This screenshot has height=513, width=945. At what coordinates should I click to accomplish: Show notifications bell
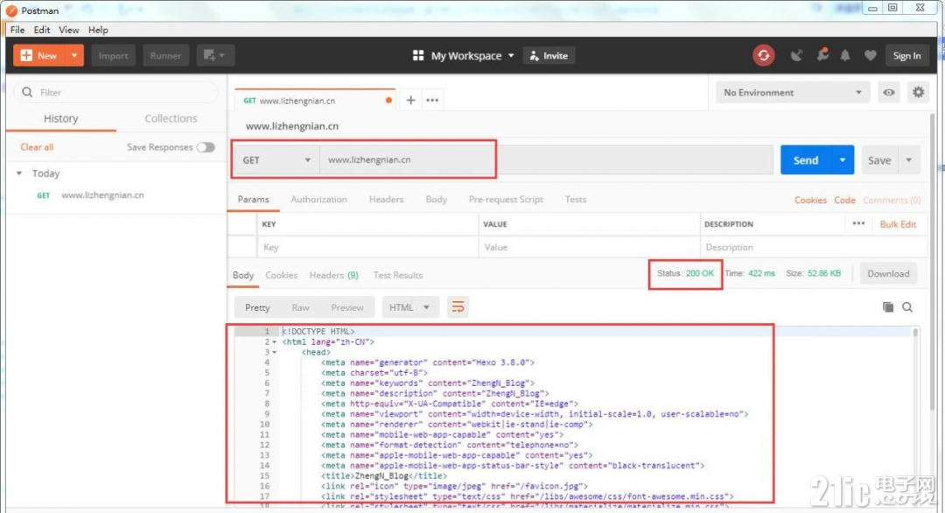tap(845, 55)
